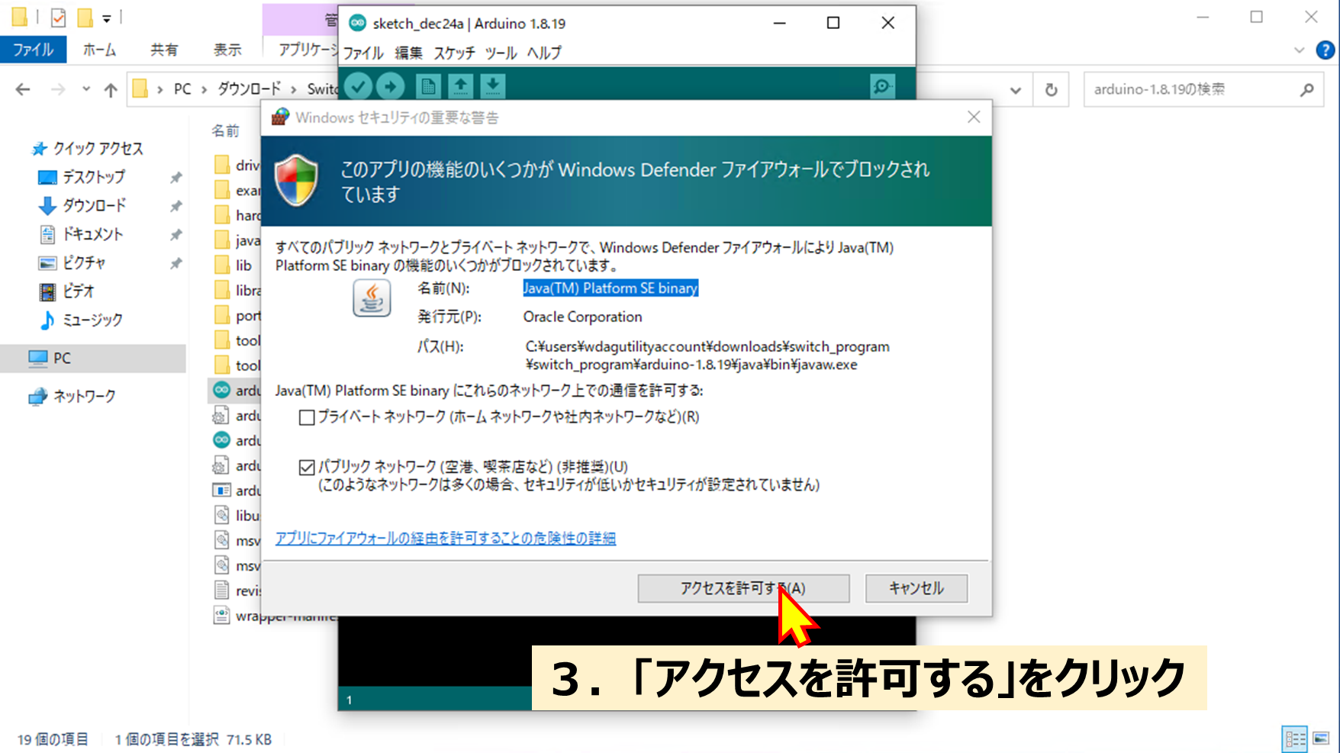Image resolution: width=1340 pixels, height=753 pixels.
Task: Click the Arduino Upload arrow icon
Action: click(x=391, y=86)
